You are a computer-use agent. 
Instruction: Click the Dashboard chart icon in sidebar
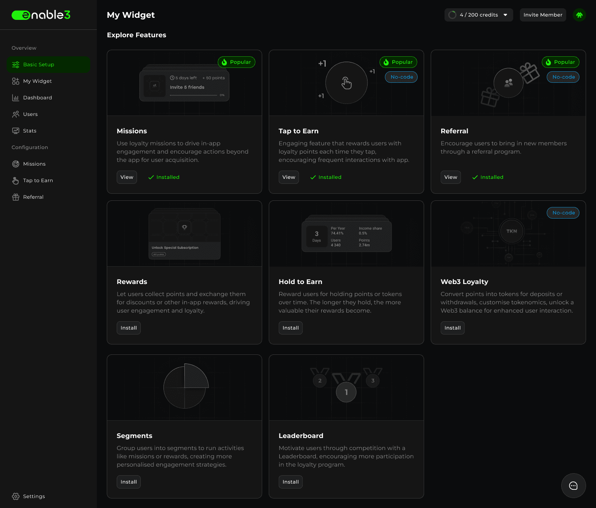(16, 98)
